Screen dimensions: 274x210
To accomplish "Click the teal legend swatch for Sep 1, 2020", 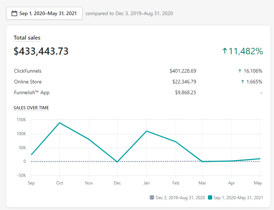I will click(x=210, y=197).
